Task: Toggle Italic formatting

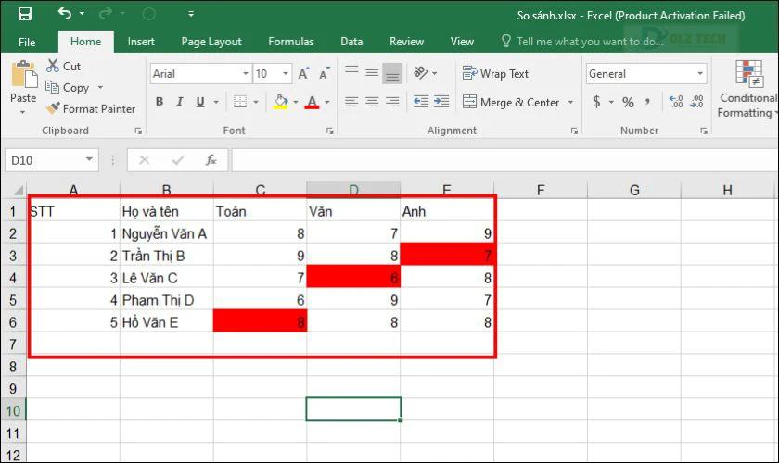Action: [x=180, y=102]
